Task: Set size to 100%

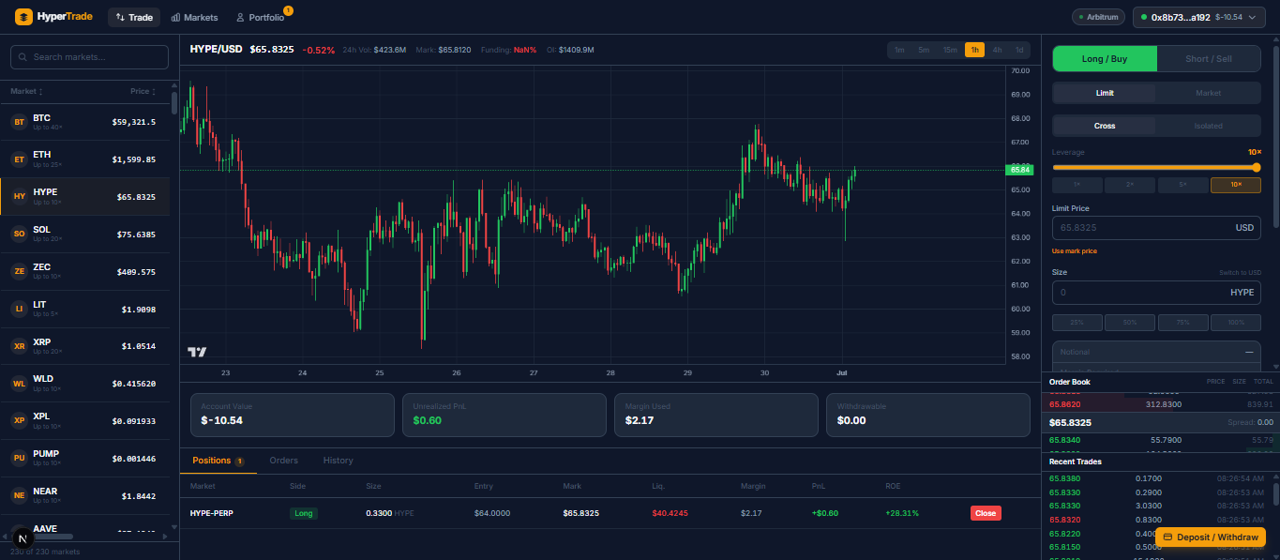Action: coord(1236,323)
